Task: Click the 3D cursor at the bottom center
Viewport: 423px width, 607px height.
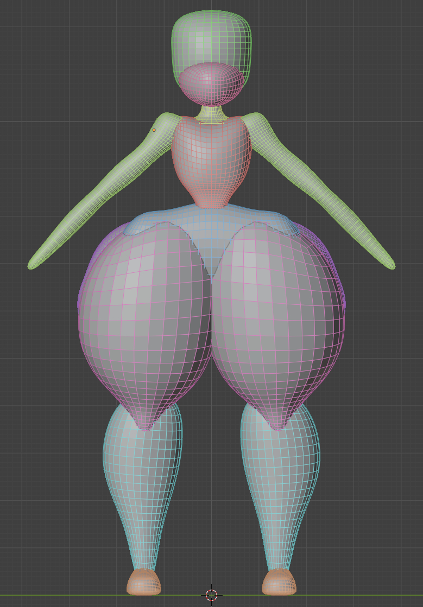Action: (211, 595)
